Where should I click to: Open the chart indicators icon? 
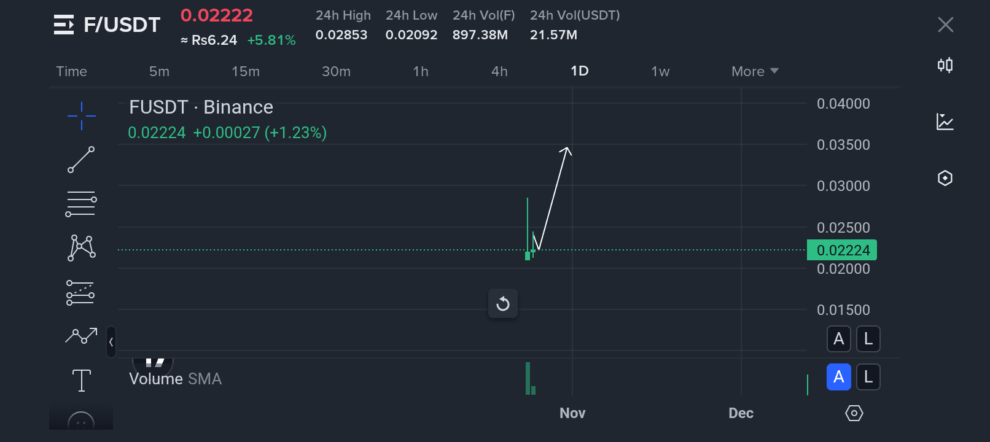pos(945,122)
